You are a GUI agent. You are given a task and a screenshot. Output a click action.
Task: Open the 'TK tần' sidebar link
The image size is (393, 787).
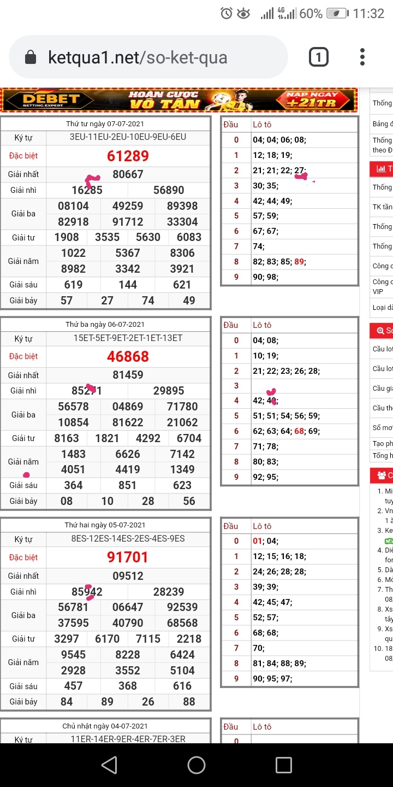(x=382, y=207)
